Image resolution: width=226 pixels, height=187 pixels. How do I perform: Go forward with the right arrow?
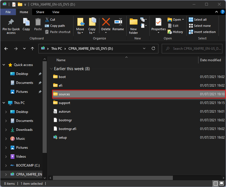click(16, 49)
